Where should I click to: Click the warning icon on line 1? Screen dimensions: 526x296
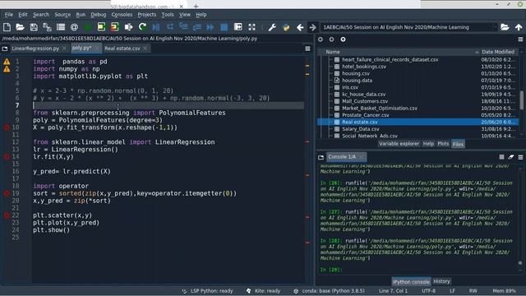(x=7, y=62)
